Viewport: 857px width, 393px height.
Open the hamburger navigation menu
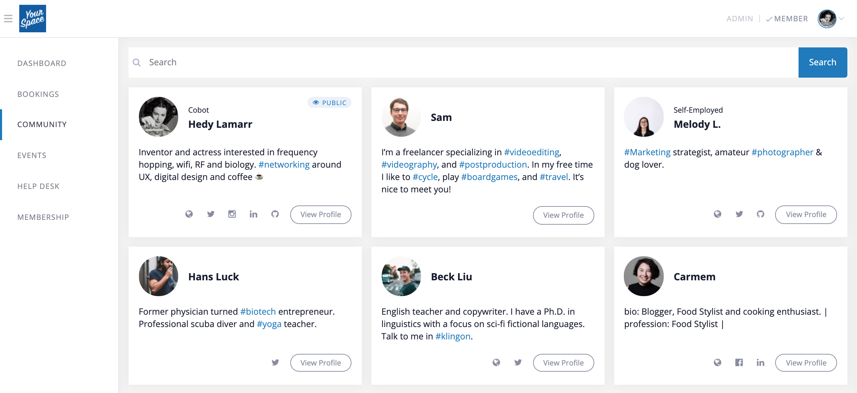click(x=8, y=19)
